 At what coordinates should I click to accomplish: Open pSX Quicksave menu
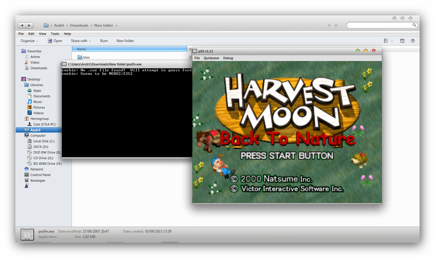(211, 58)
